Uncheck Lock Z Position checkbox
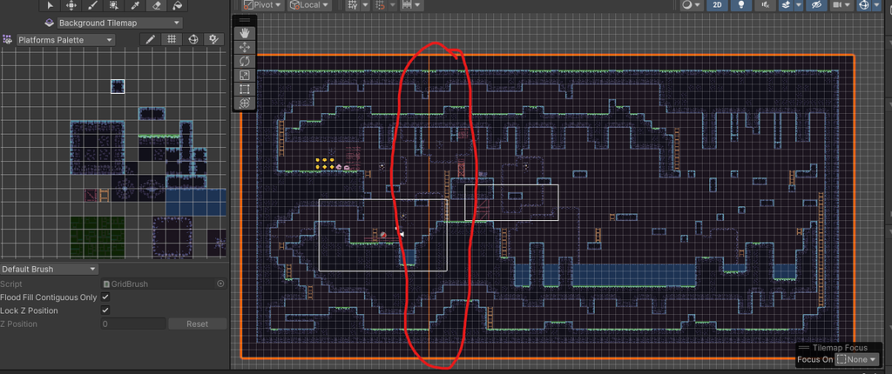Viewport: 892px width, 374px height. pyautogui.click(x=105, y=311)
